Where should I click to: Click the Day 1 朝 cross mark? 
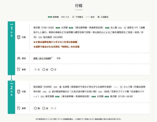click(x=35, y=69)
